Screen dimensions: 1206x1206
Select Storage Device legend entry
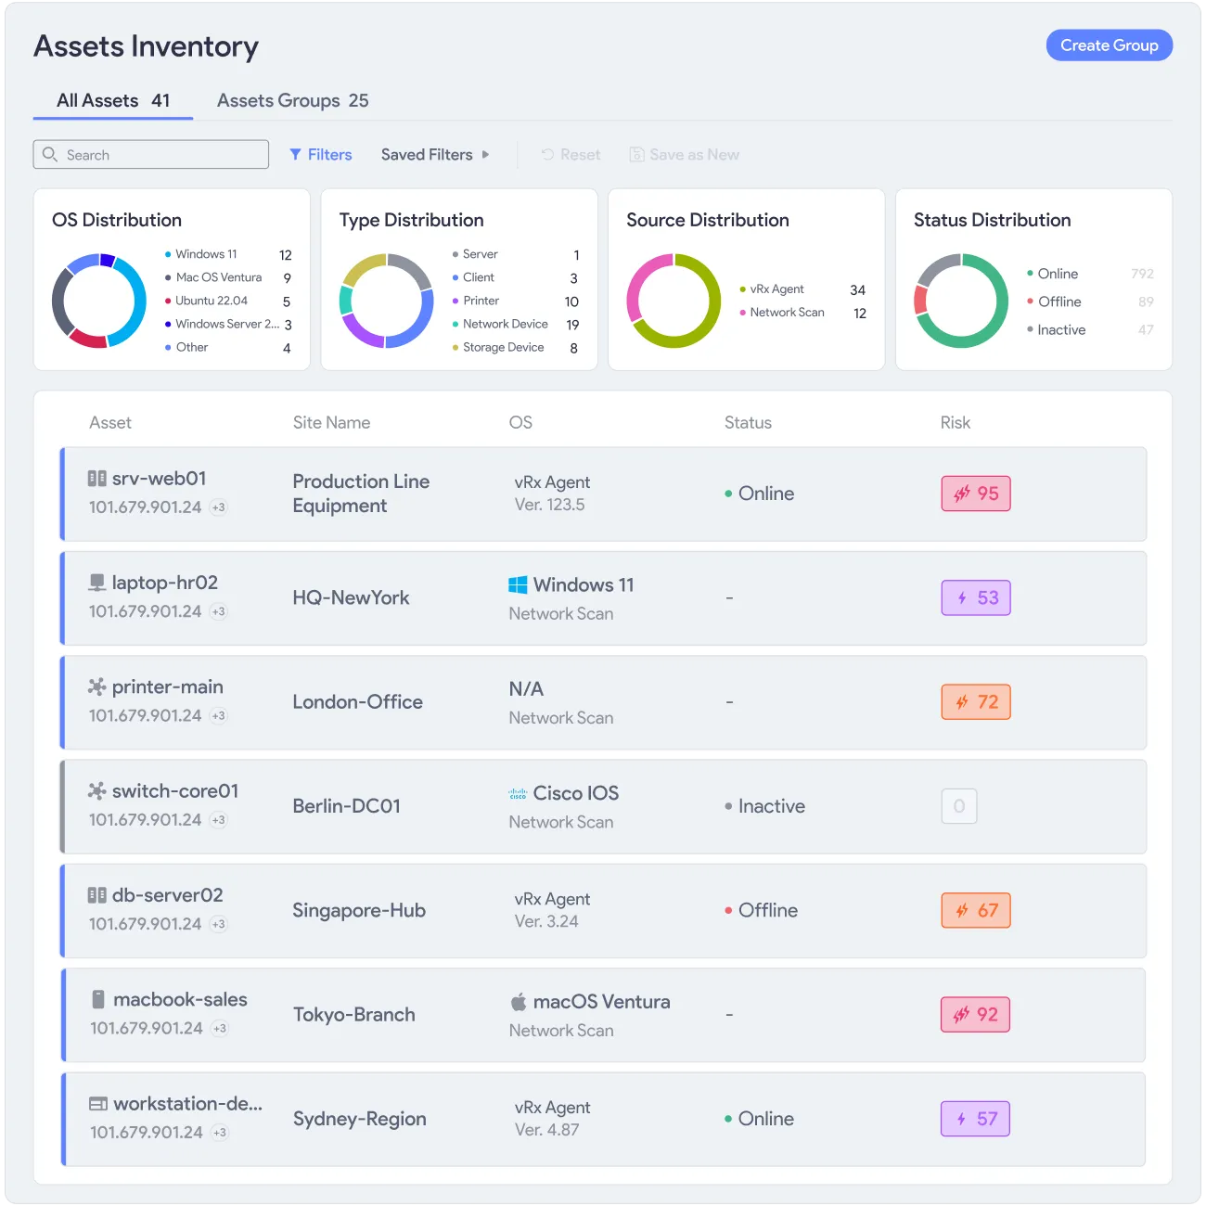click(x=516, y=347)
